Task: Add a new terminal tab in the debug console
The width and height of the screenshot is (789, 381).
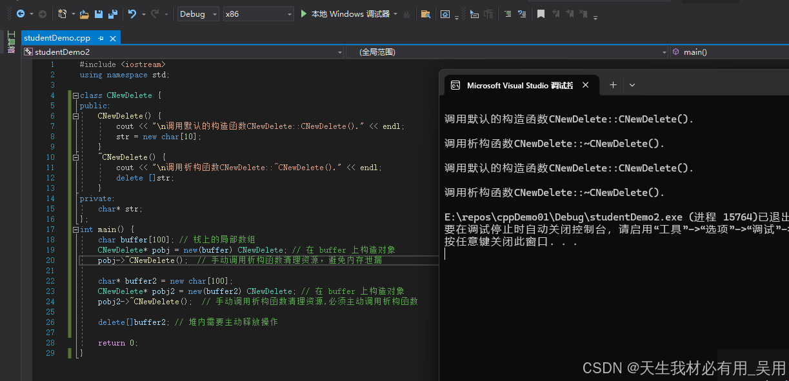Action: (x=613, y=84)
